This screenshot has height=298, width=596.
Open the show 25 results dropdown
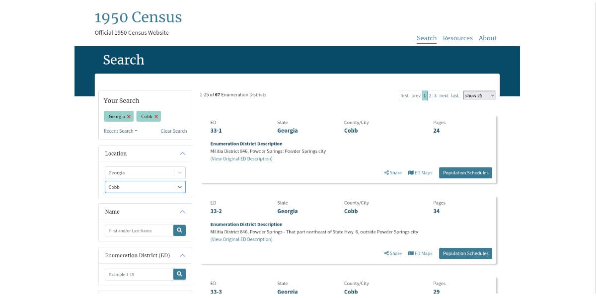479,95
